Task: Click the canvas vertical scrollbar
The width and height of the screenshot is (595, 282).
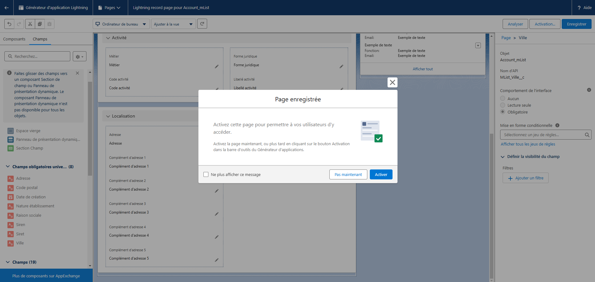Action: [x=491, y=206]
